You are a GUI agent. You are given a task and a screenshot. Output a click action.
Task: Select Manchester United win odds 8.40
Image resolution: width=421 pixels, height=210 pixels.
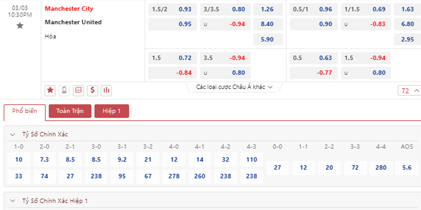(x=268, y=24)
